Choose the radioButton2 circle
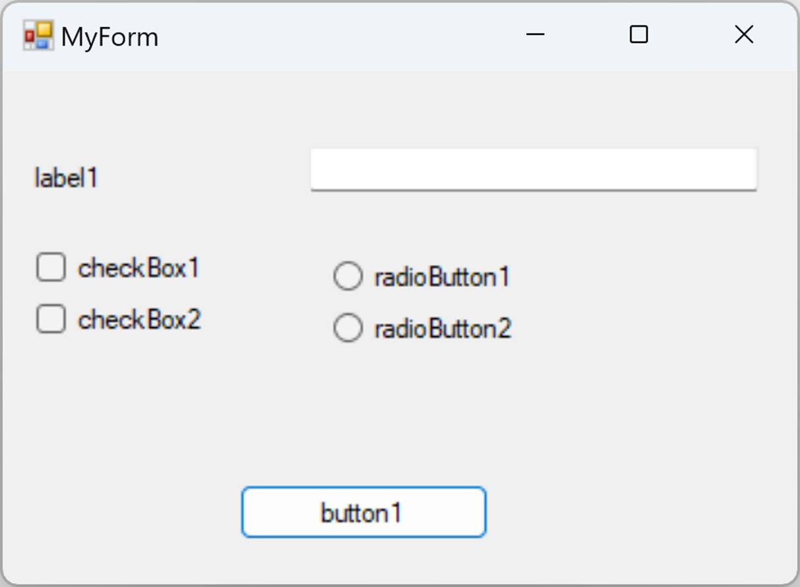 [348, 327]
